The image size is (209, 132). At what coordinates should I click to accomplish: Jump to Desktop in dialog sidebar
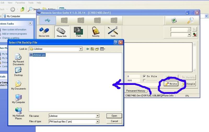click(x=18, y=72)
